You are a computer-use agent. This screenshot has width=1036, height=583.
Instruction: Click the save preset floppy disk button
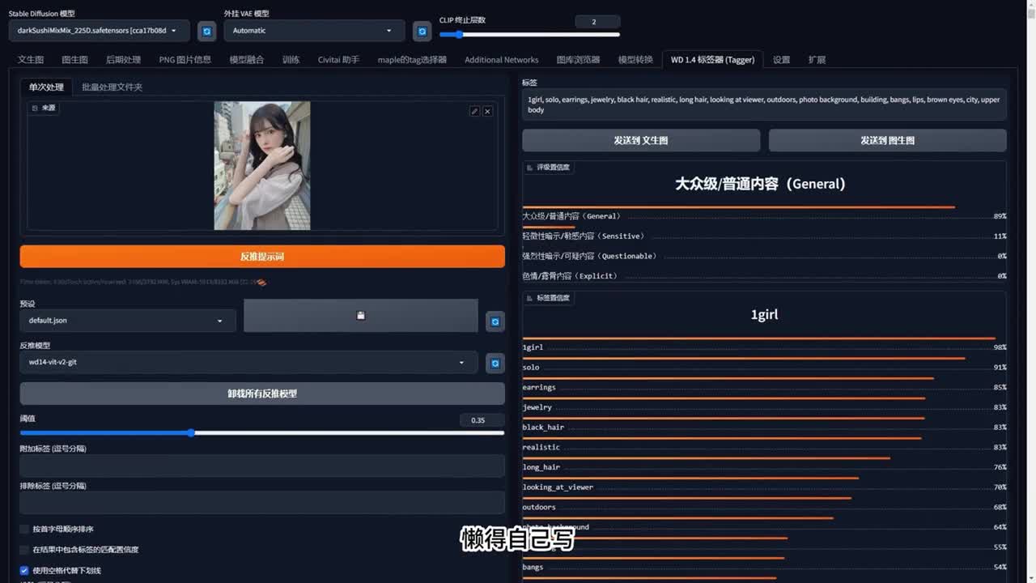coord(360,316)
